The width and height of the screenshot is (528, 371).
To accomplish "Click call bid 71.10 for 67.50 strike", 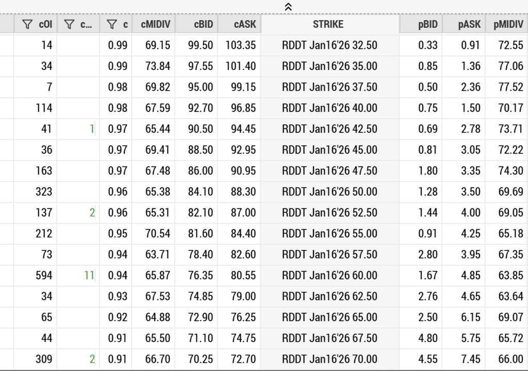I will 201,338.
